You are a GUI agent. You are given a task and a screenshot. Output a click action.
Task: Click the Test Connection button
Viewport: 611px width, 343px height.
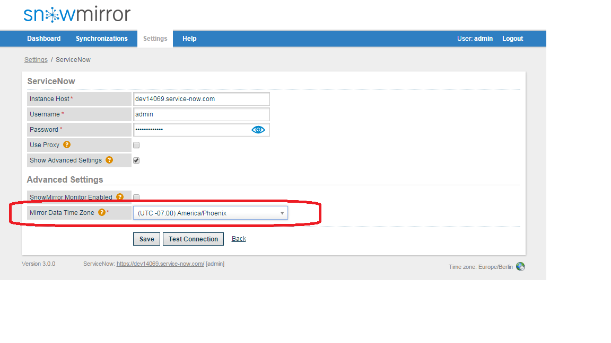[x=193, y=239]
